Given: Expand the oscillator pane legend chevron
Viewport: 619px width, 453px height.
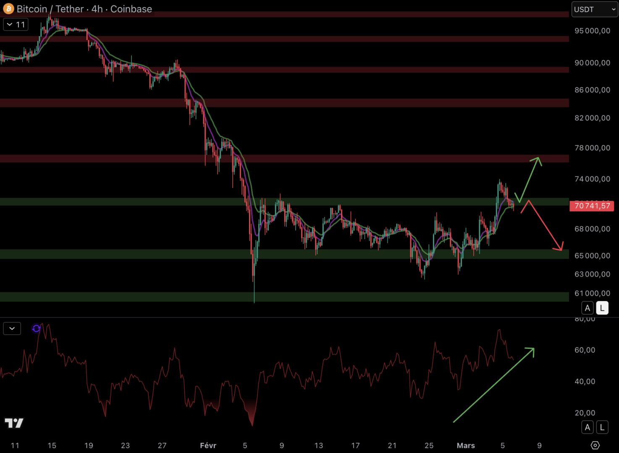Looking at the screenshot, I should 12,328.
